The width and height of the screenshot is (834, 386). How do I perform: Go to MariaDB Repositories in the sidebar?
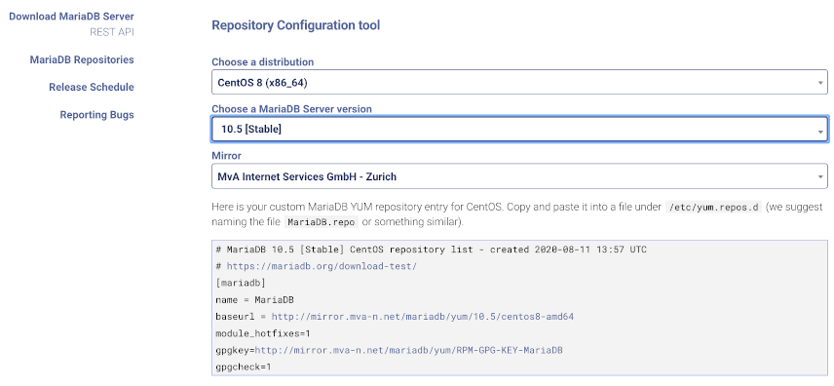click(x=82, y=59)
